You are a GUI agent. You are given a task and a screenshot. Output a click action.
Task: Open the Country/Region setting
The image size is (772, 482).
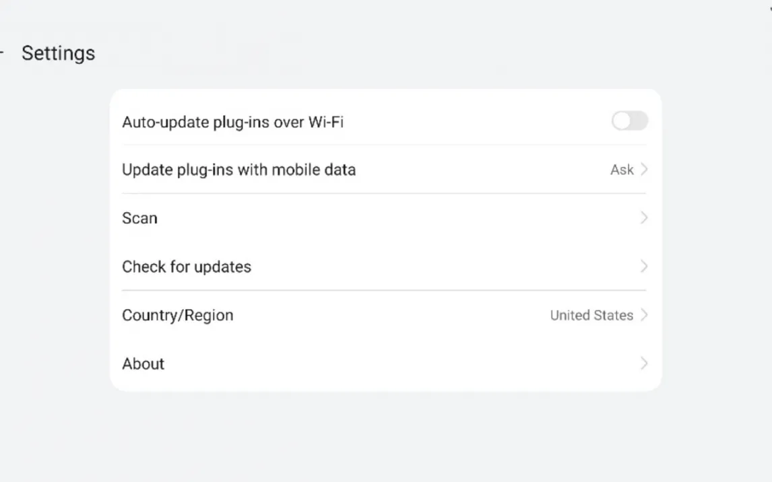(x=177, y=315)
